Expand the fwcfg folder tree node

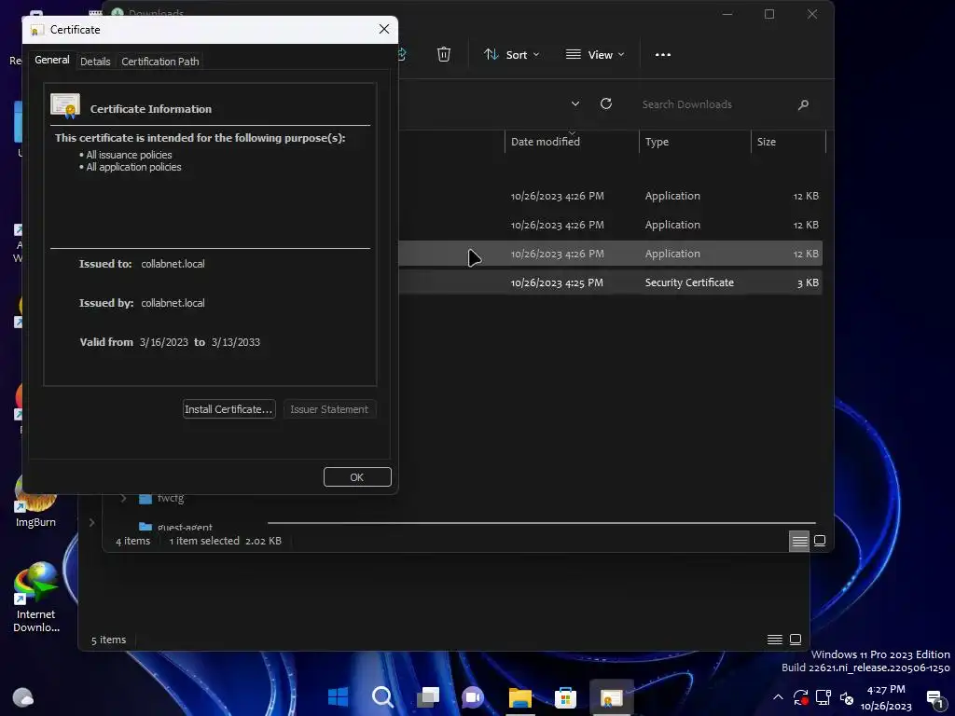tap(123, 498)
